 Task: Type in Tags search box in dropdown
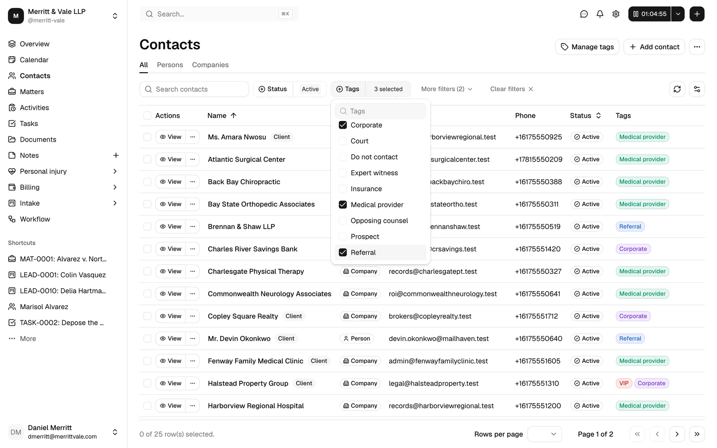380,111
